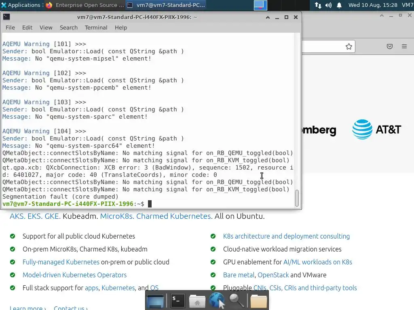Viewport: 414px width, 310px height.
Task: Follow the AKS. link
Action: point(17,216)
